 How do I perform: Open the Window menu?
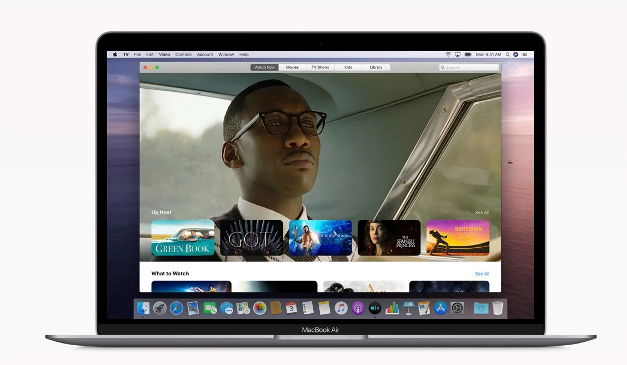pyautogui.click(x=226, y=55)
